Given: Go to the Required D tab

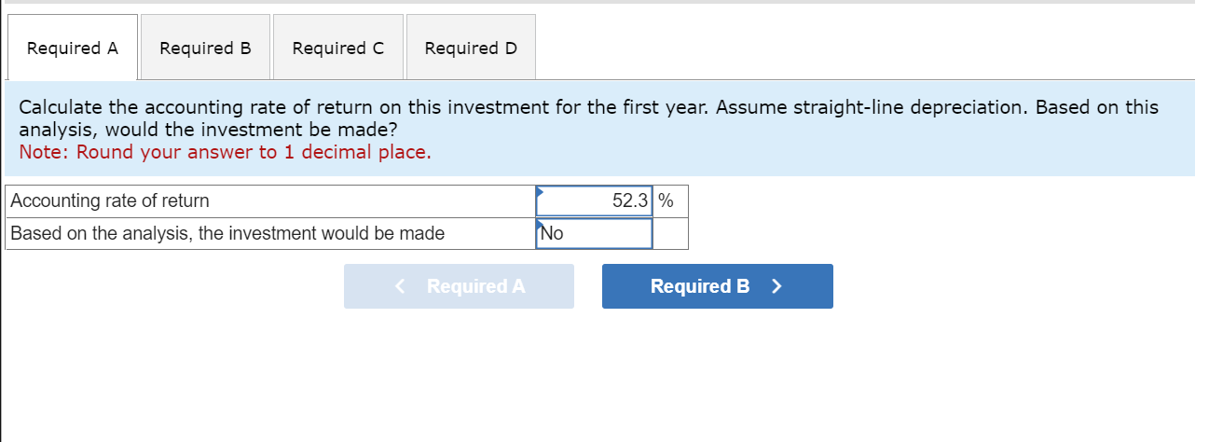Looking at the screenshot, I should coord(471,48).
